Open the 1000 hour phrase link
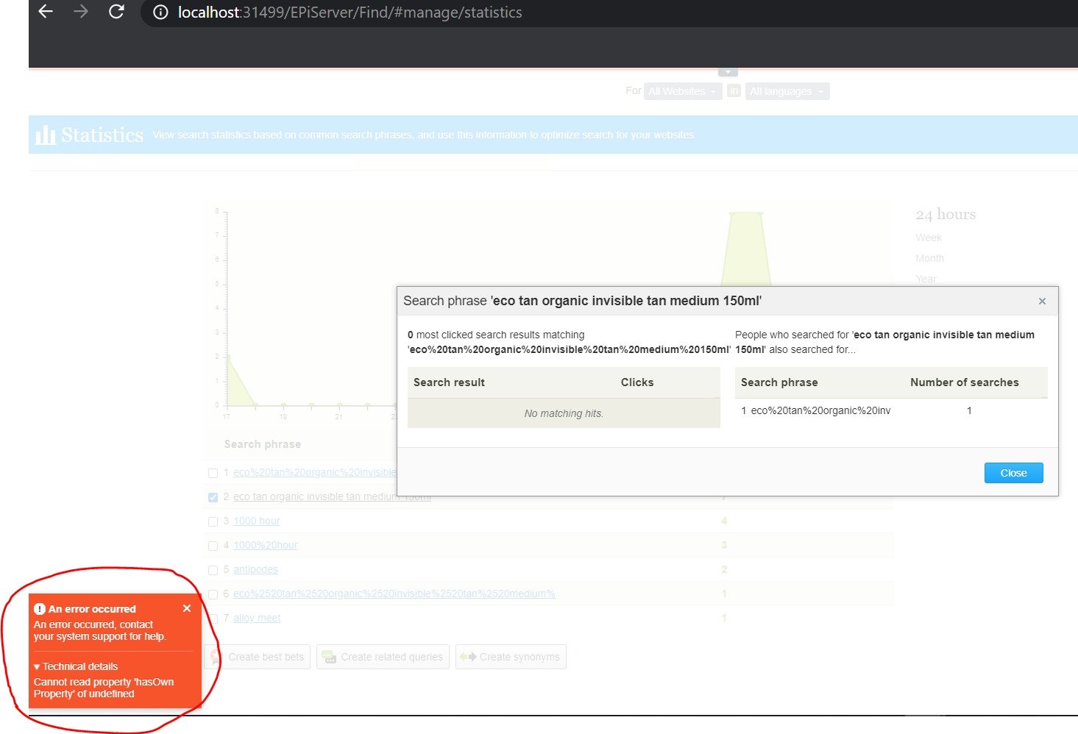Image resolution: width=1078 pixels, height=734 pixels. tap(257, 521)
